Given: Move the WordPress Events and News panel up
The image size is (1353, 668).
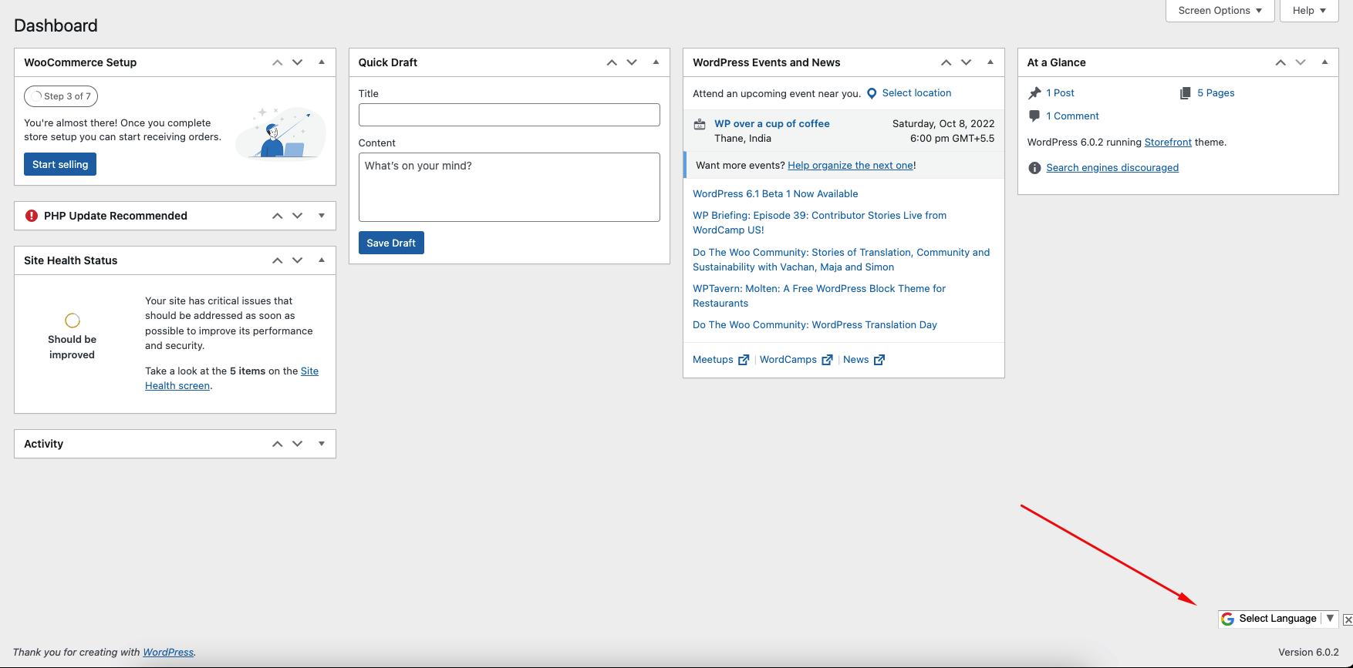Looking at the screenshot, I should point(946,62).
